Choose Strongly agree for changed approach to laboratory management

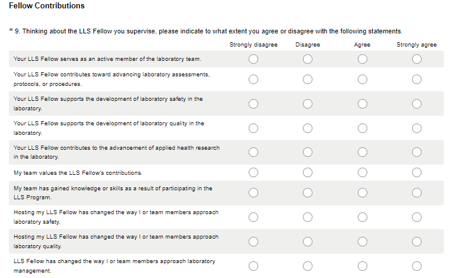pos(416,265)
